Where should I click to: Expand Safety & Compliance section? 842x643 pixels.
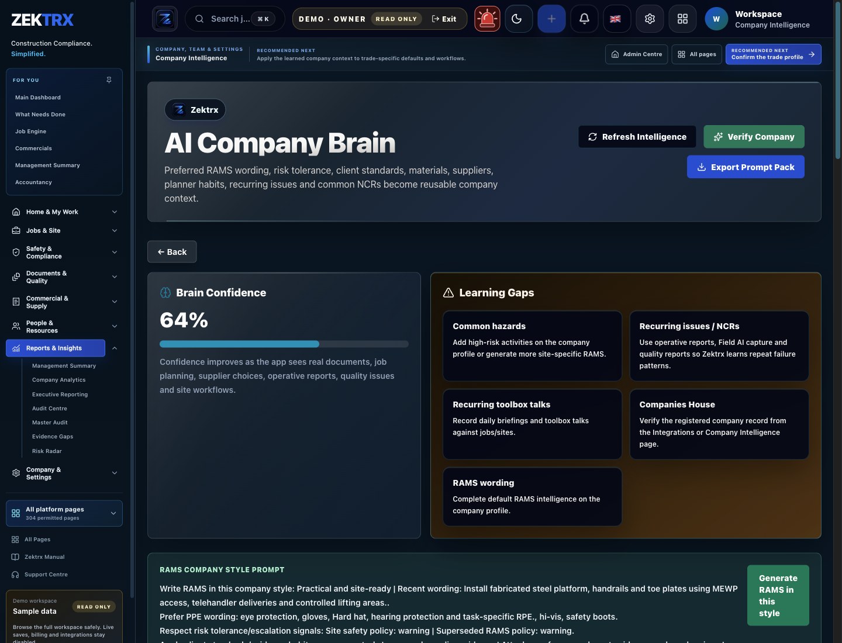pyautogui.click(x=64, y=253)
